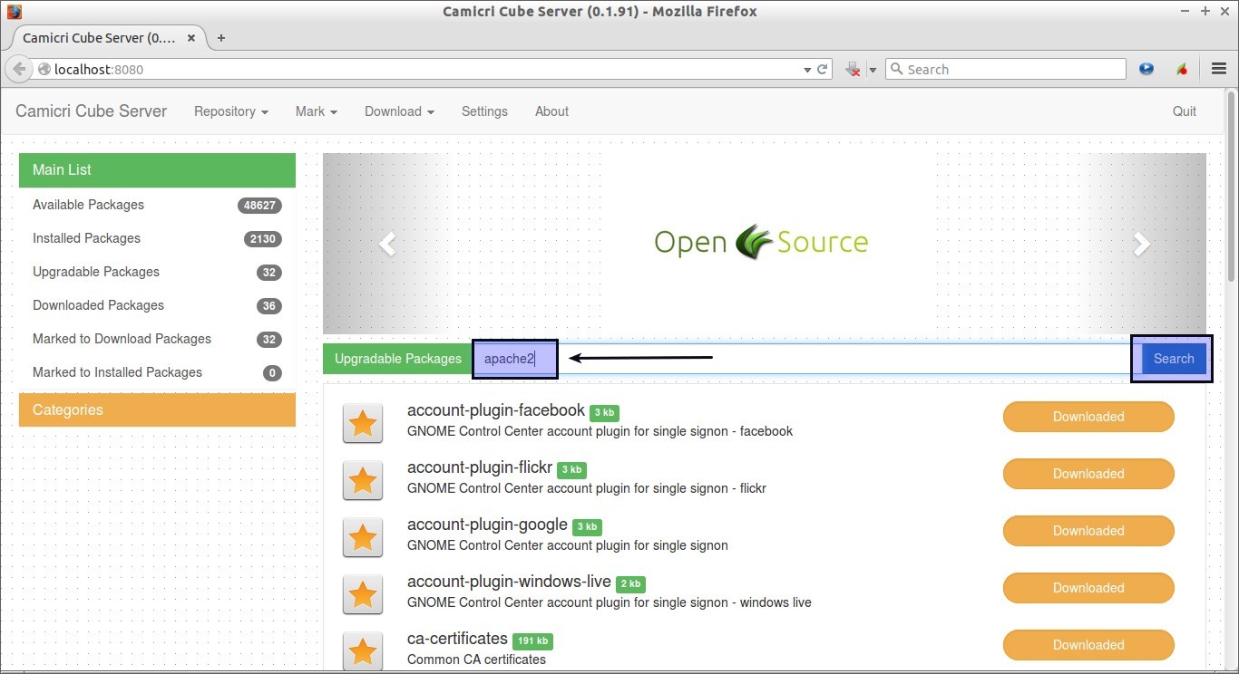This screenshot has height=674, width=1239.
Task: Open the Repository dropdown menu
Action: click(x=231, y=111)
